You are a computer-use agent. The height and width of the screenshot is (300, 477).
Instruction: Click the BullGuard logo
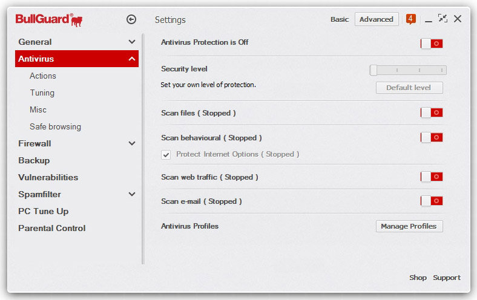click(48, 20)
